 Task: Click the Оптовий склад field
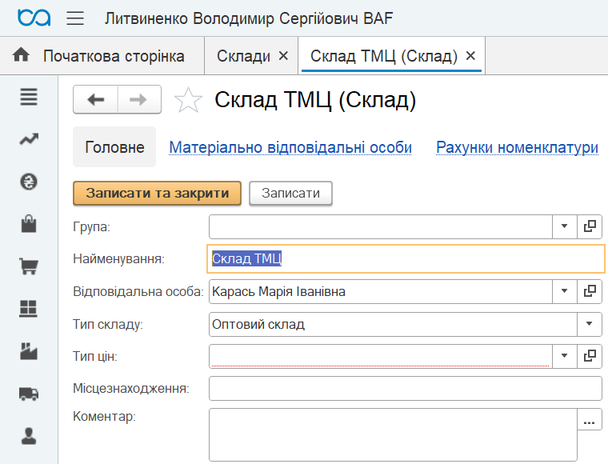[393, 324]
